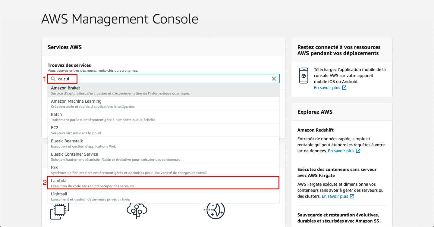Image resolution: width=434 pixels, height=227 pixels.
Task: Choose Amazon Machine Learning in the results
Action: pyautogui.click(x=164, y=104)
